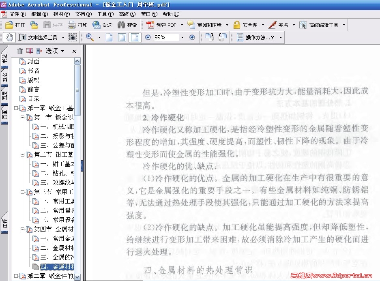Switch to the 图层 layers side tab
The width and height of the screenshot is (380, 281).
4,96
